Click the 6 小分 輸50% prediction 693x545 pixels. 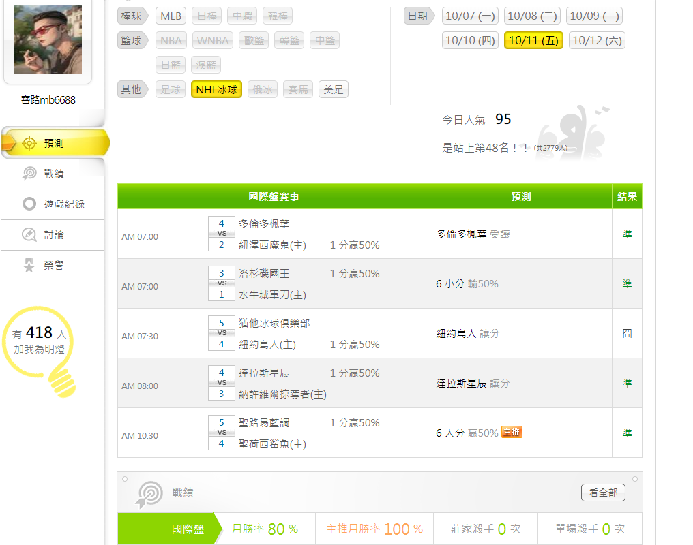coord(467,284)
